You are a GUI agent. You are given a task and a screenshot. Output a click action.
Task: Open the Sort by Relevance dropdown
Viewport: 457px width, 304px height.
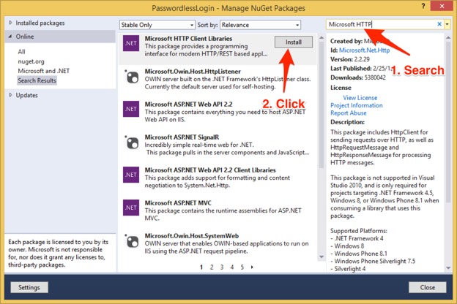point(260,25)
